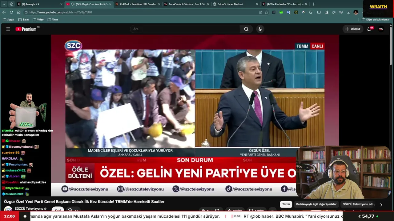The image size is (394, 221).
Task: Open the workspaces icon beside tab list
Action: 11,4
